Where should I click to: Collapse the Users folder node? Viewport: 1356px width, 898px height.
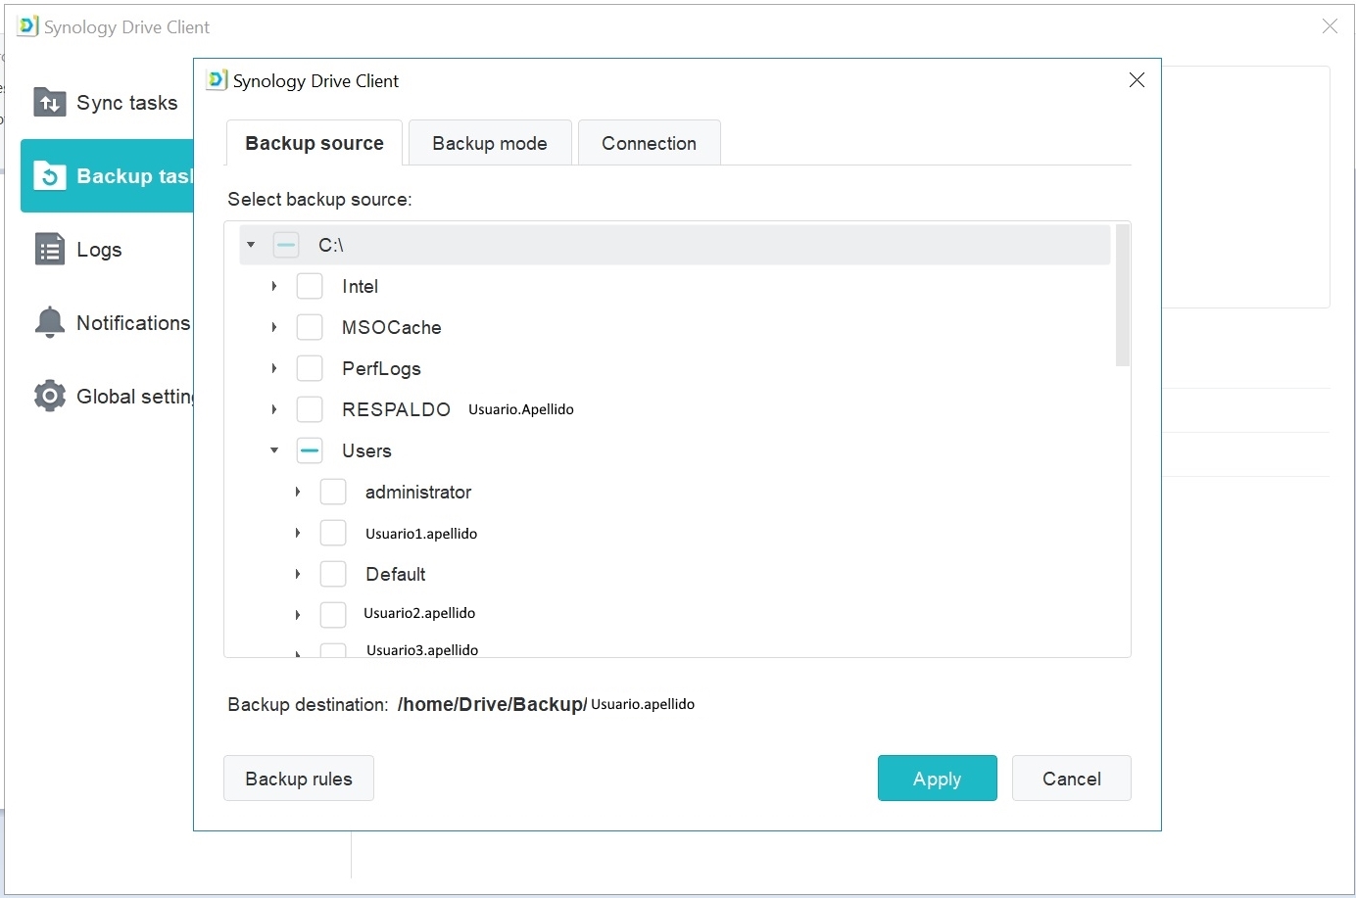pos(274,450)
